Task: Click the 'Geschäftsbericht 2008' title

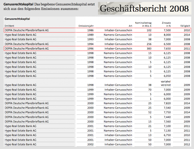Action: [144, 8]
